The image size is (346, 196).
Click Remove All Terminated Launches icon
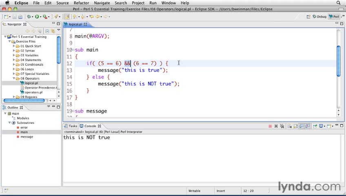282,126
